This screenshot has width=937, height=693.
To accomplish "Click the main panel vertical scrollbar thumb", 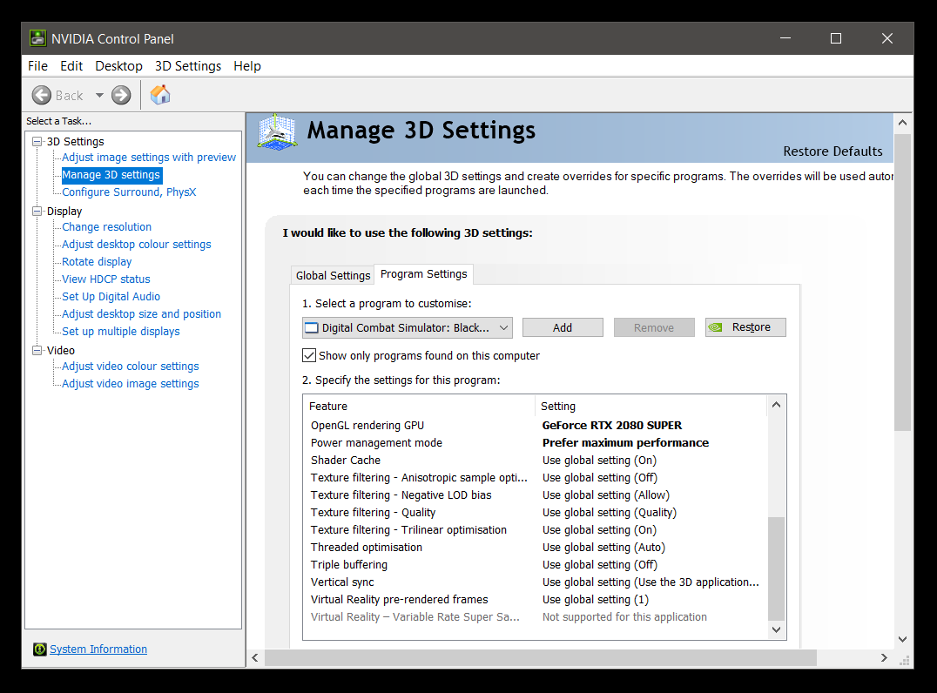I will coord(902,282).
